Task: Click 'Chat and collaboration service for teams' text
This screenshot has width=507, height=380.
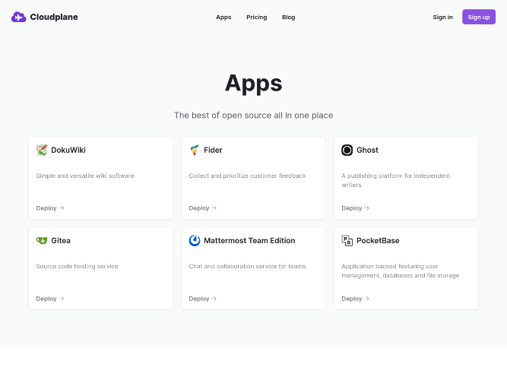Action: 247,266
